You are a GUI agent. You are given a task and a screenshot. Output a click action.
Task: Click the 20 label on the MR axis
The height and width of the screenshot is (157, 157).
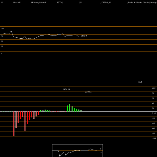(153, 108)
